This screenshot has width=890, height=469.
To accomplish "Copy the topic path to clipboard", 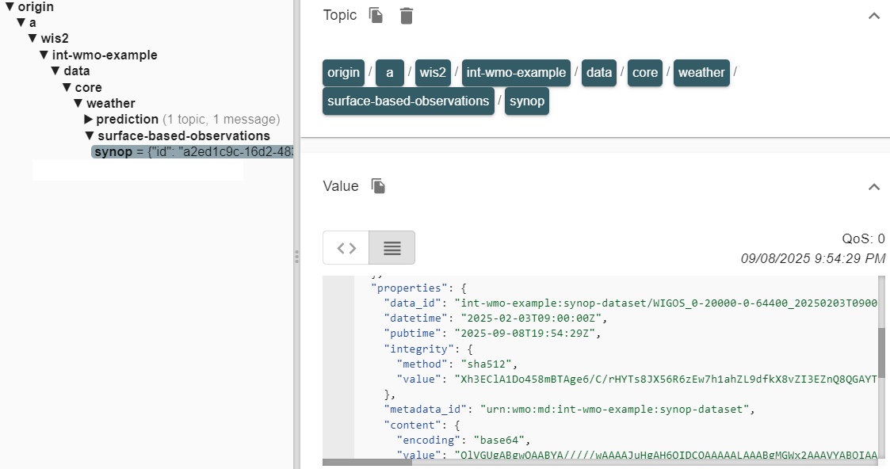I will (376, 15).
